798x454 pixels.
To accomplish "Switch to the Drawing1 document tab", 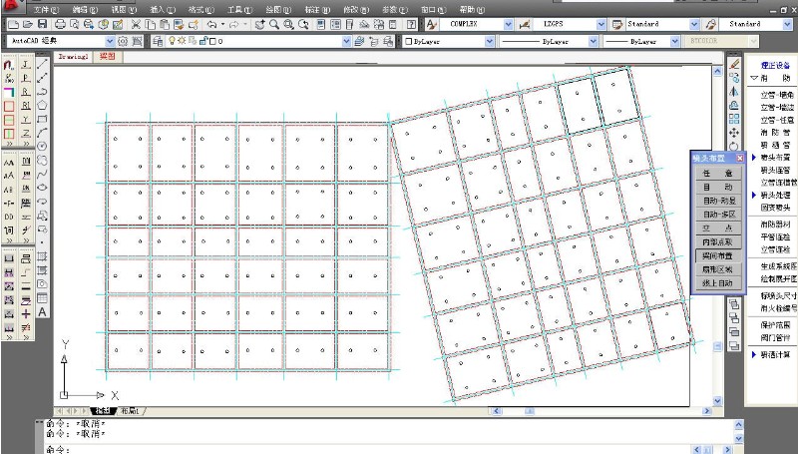I will click(73, 57).
